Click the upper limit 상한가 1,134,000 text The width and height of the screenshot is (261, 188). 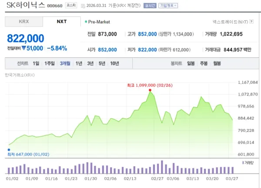[176, 34]
